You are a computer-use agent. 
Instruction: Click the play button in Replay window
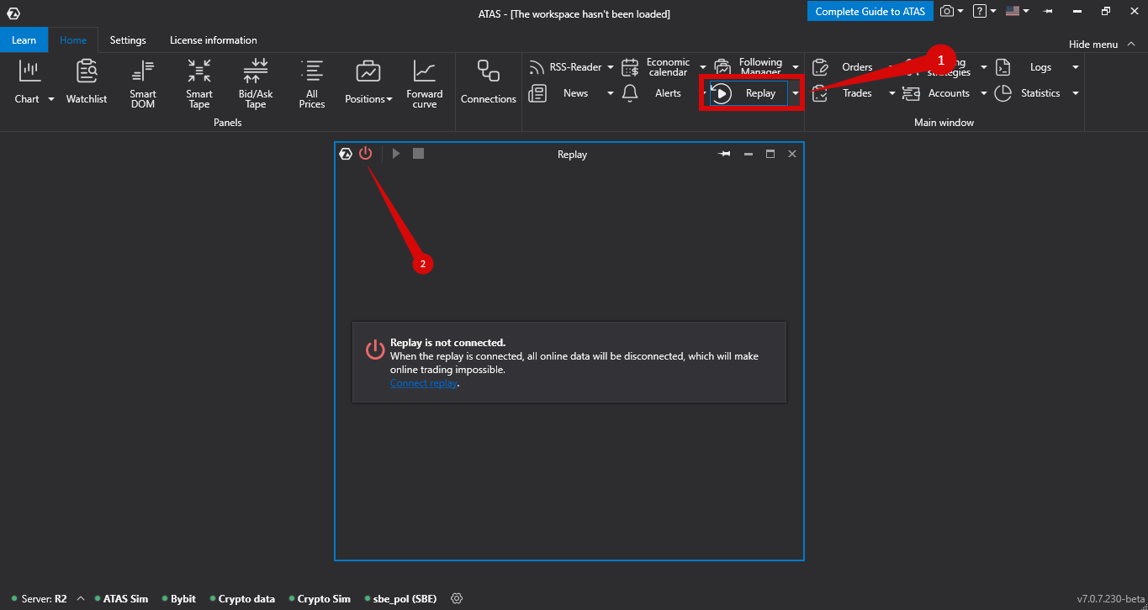click(396, 154)
